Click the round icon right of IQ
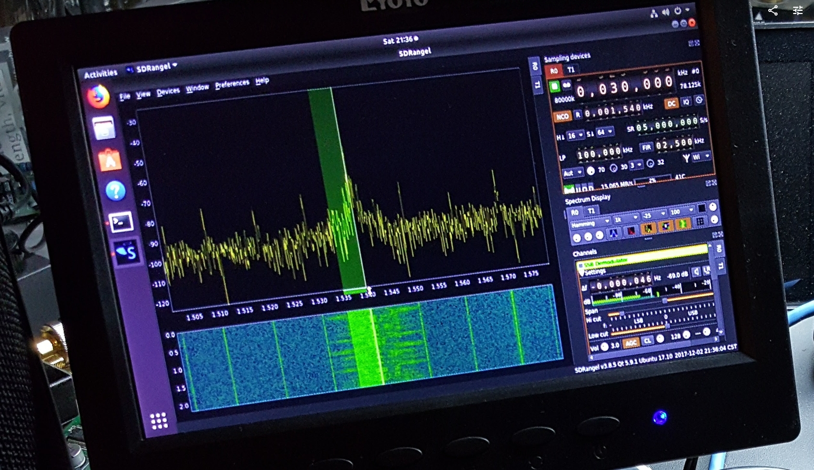 pyautogui.click(x=699, y=100)
